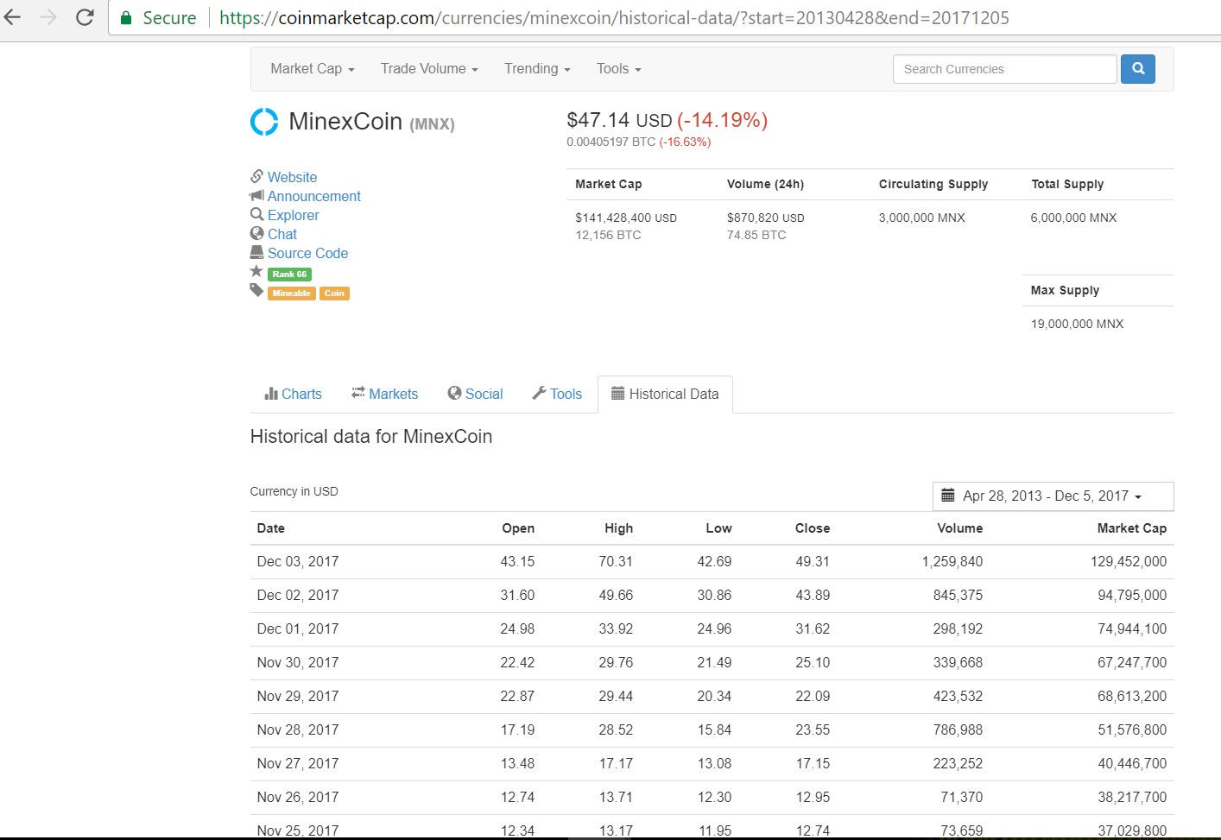
Task: Click the tag icon beside Mineable
Action: click(x=256, y=290)
